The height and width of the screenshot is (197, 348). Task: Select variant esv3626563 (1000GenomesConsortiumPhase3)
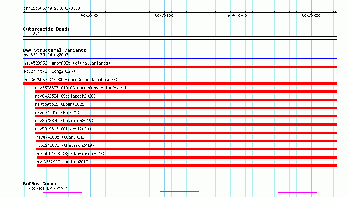pyautogui.click(x=70, y=80)
